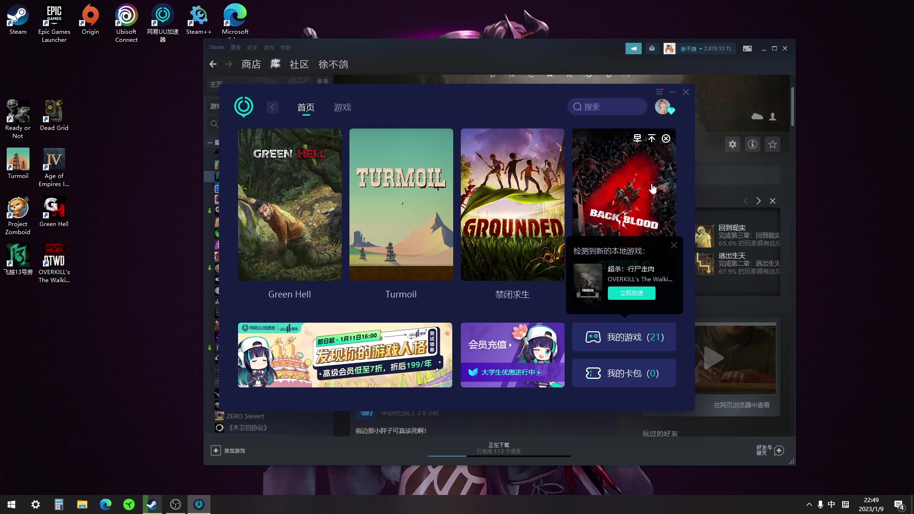Switch to 首页 home tab in UU
The image size is (914, 514).
306,108
